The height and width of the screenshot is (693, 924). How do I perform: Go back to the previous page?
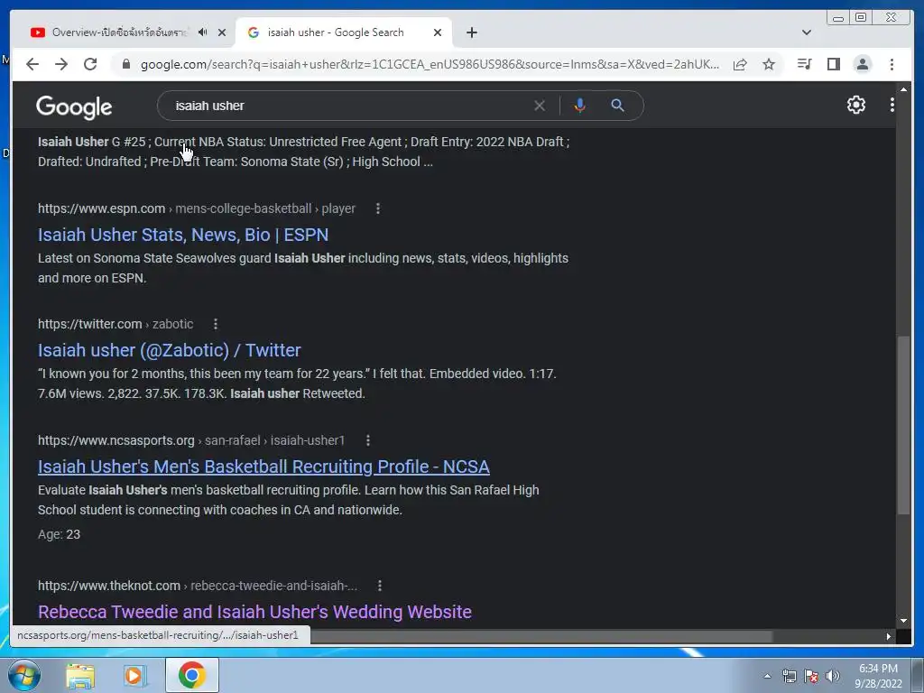click(x=32, y=64)
